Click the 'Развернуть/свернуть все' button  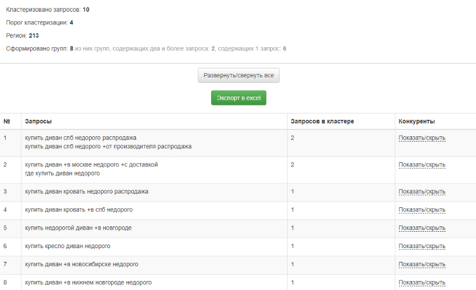[x=238, y=75]
